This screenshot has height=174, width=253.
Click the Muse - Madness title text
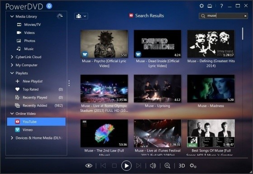[211, 106]
